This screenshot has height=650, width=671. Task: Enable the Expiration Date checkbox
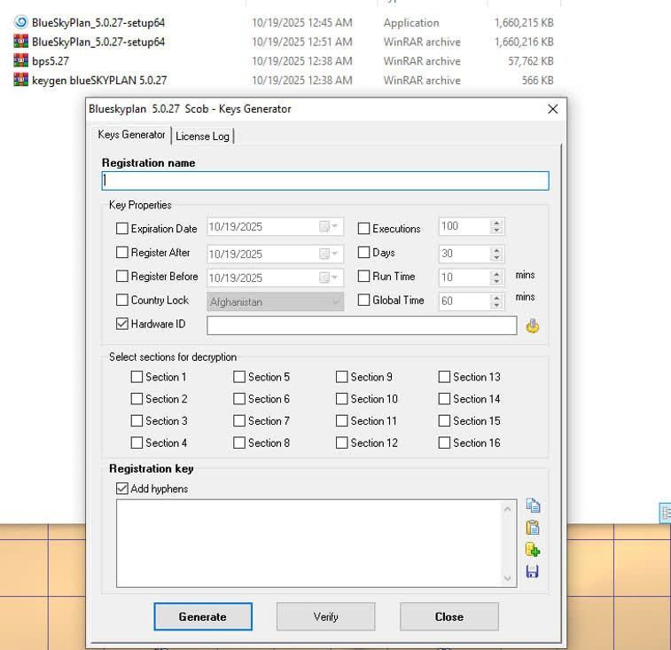click(122, 229)
